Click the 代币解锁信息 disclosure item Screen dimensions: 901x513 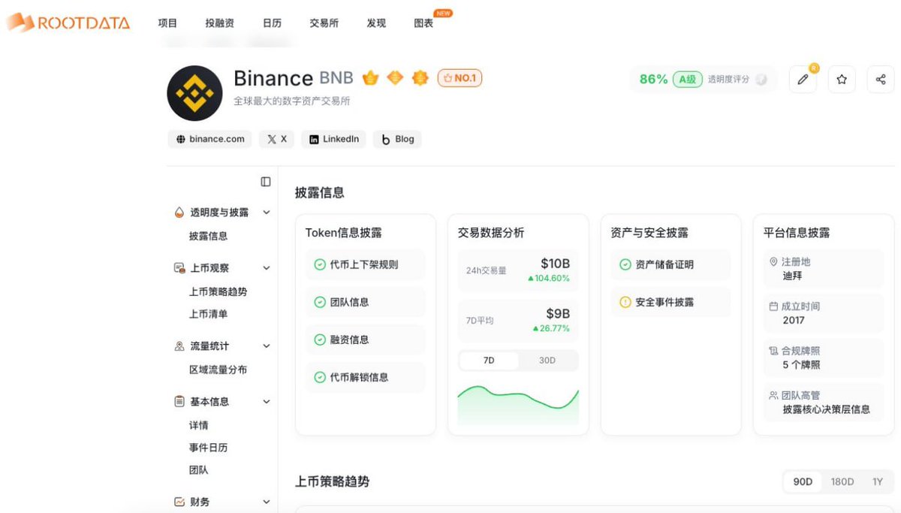[365, 377]
